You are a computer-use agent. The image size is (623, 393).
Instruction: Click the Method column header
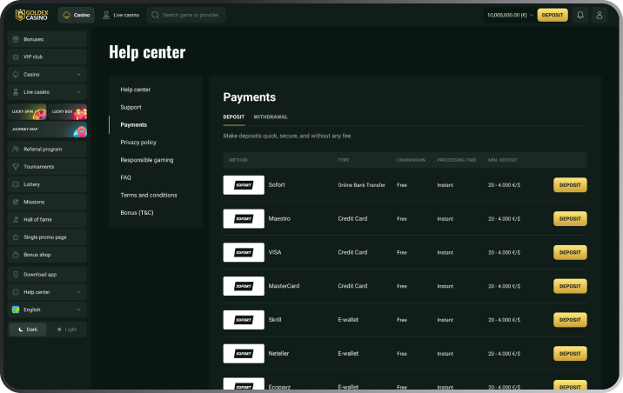click(238, 160)
